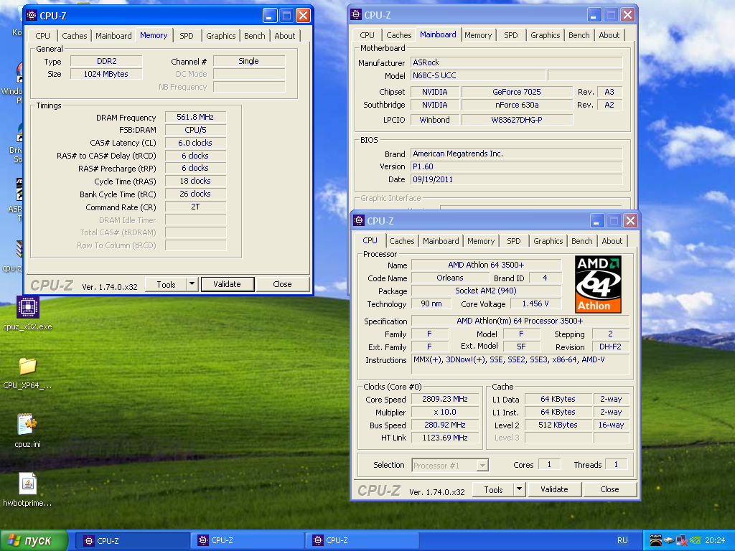The height and width of the screenshot is (551, 735).
Task: Open Caches tab in CPU window
Action: (x=402, y=241)
